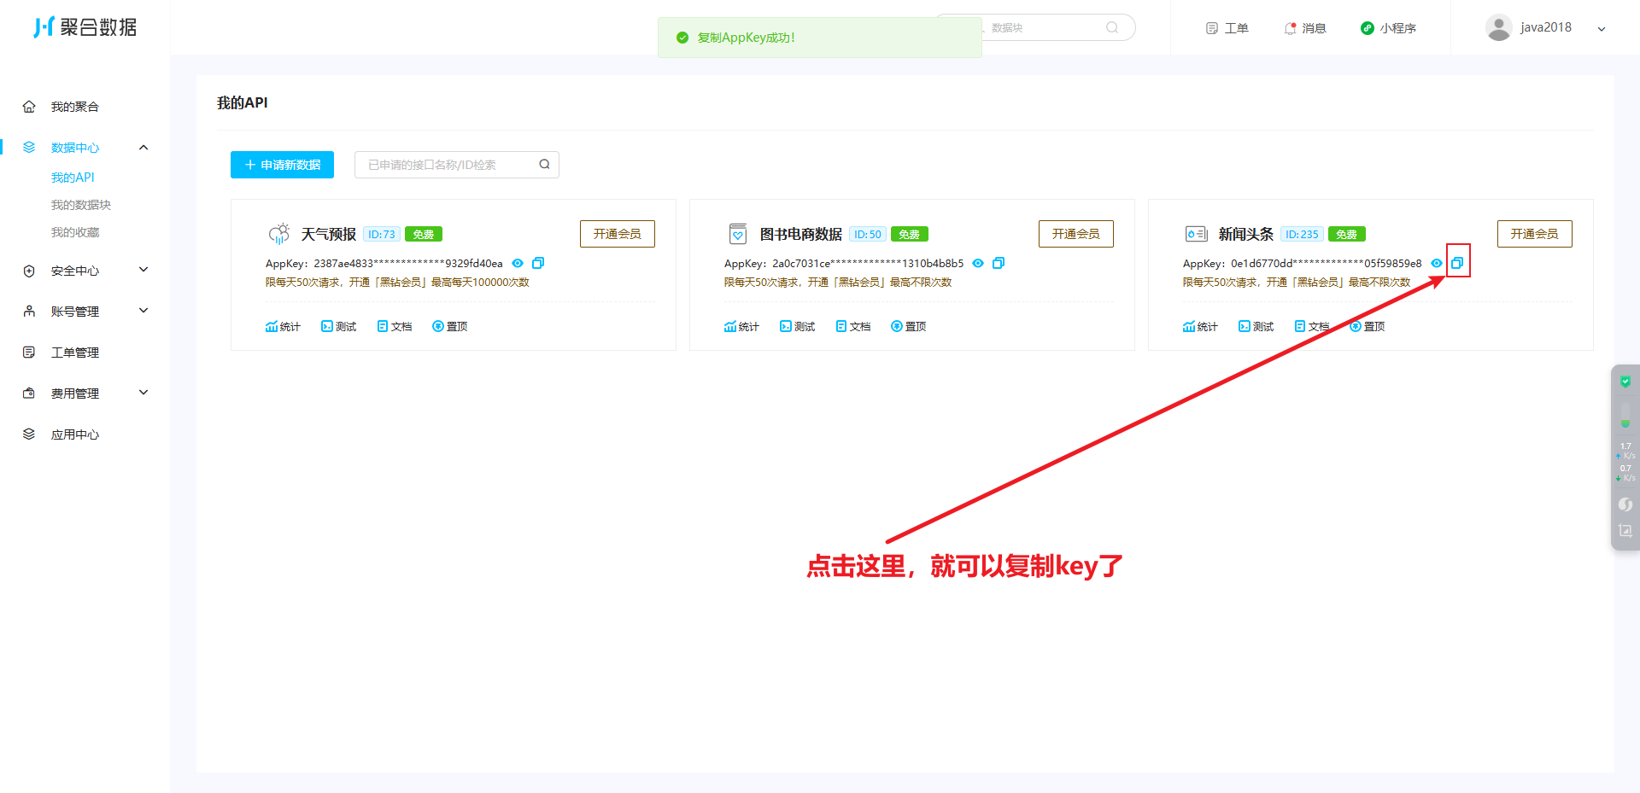This screenshot has height=793, width=1640.
Task: Open 工单 in top bar
Action: click(1227, 28)
